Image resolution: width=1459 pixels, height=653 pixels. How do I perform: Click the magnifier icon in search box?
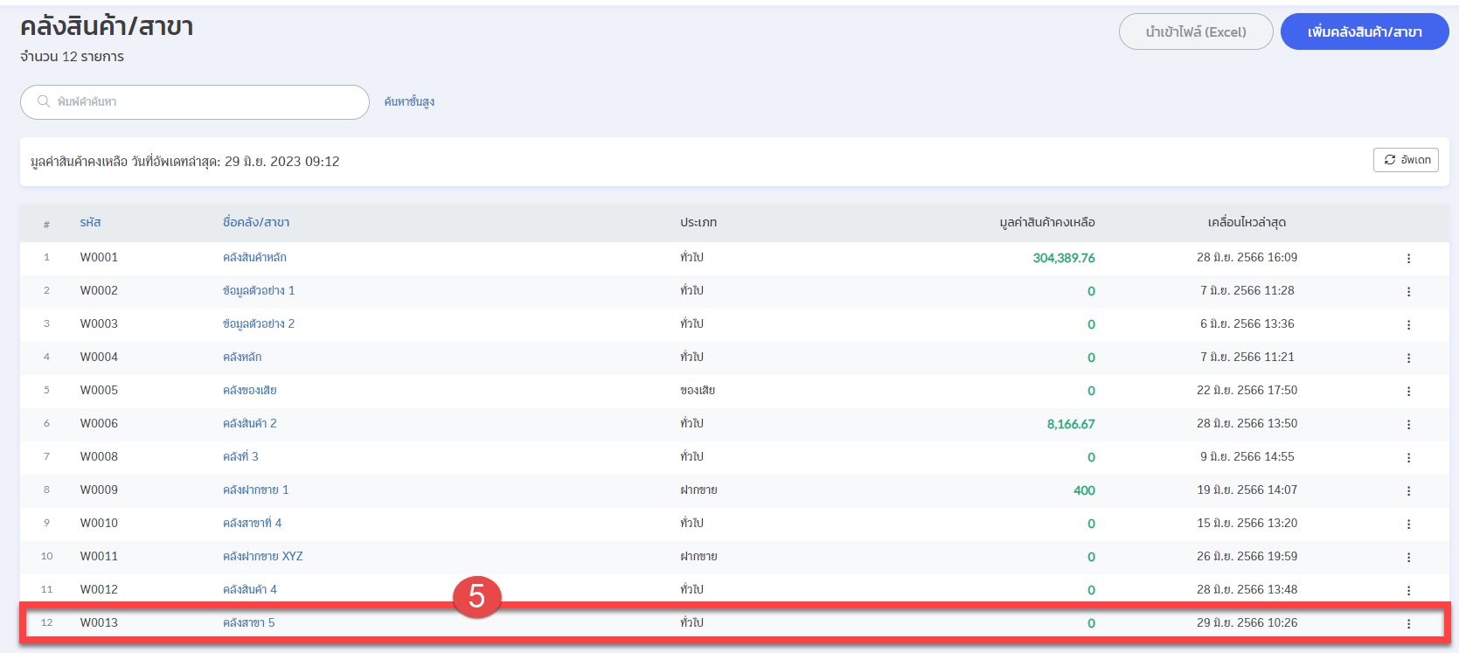[x=43, y=101]
